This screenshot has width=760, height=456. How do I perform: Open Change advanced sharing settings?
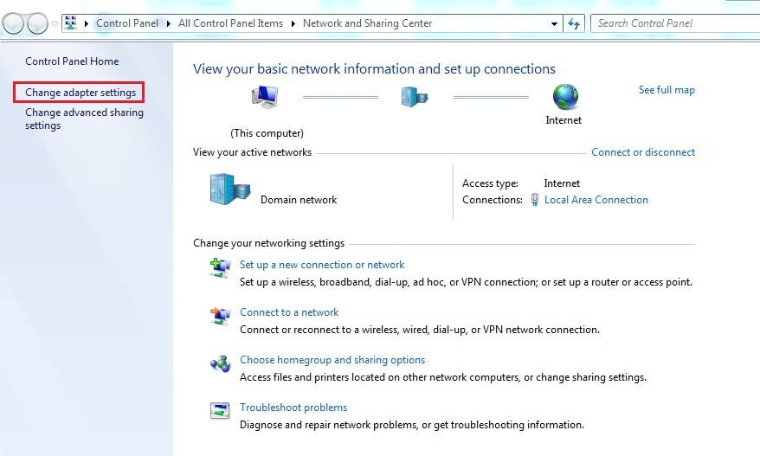coord(84,119)
